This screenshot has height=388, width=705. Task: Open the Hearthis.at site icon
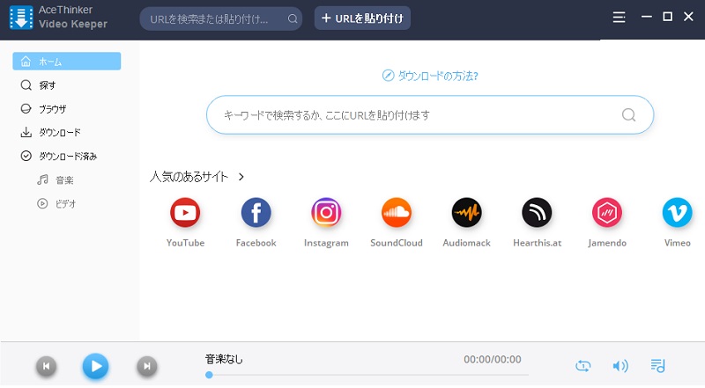tap(537, 212)
